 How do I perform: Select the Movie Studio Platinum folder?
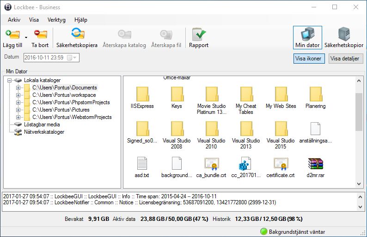pos(212,94)
